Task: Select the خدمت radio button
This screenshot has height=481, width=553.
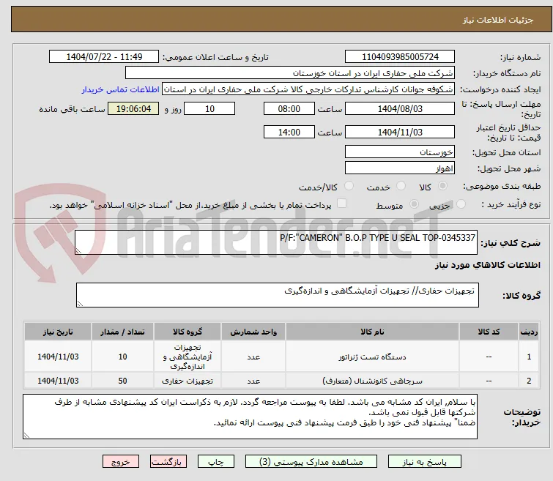Action: coord(401,185)
